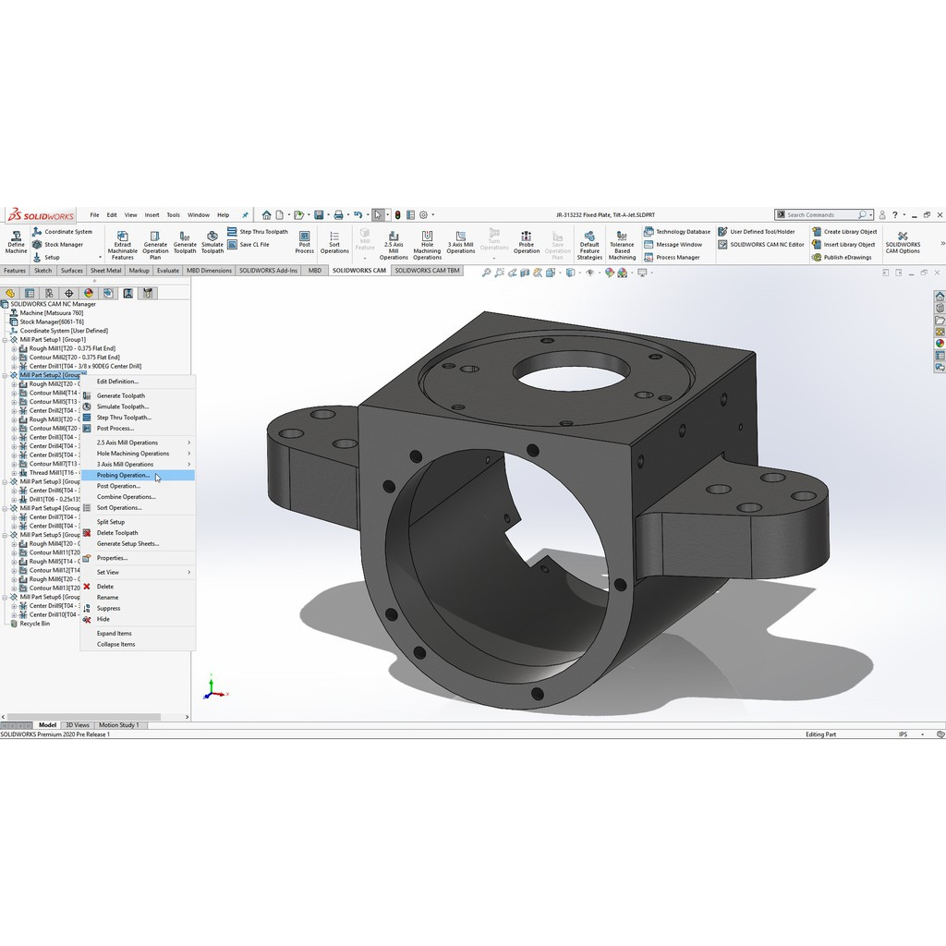The image size is (946, 946).
Task: Suppress the operation using the context menu
Action: point(109,608)
